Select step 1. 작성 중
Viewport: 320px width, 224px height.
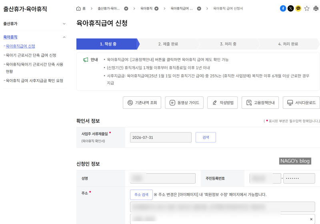point(108,44)
